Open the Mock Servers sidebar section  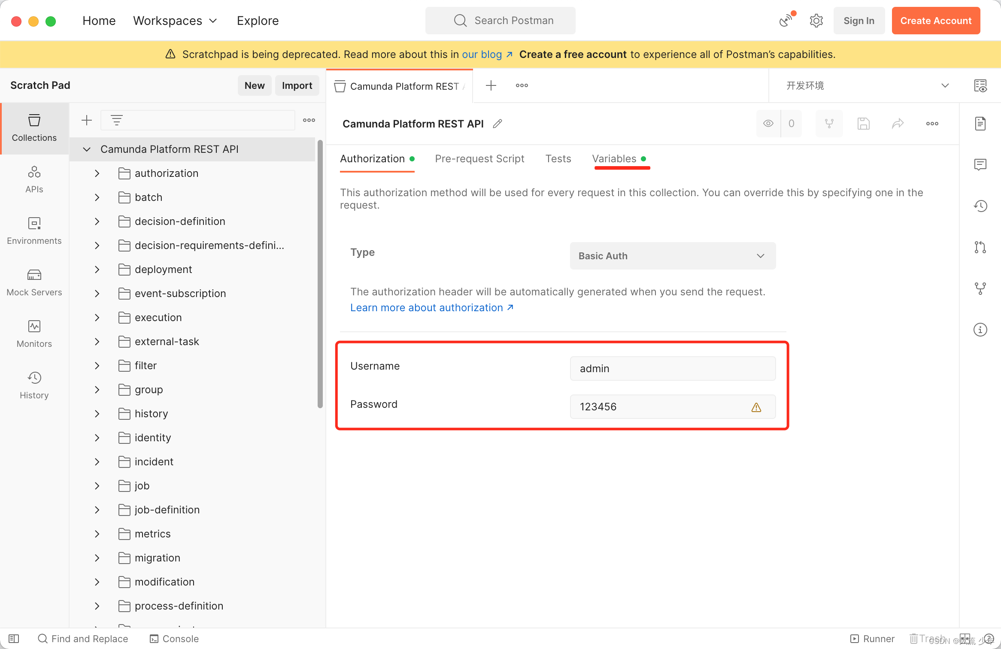tap(34, 282)
